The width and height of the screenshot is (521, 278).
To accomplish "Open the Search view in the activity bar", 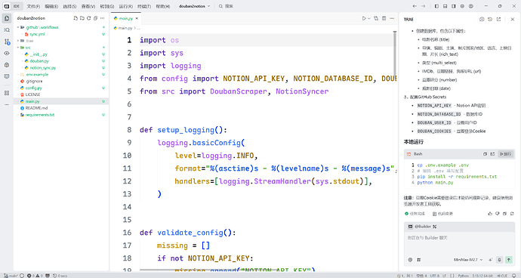I will 7,30.
